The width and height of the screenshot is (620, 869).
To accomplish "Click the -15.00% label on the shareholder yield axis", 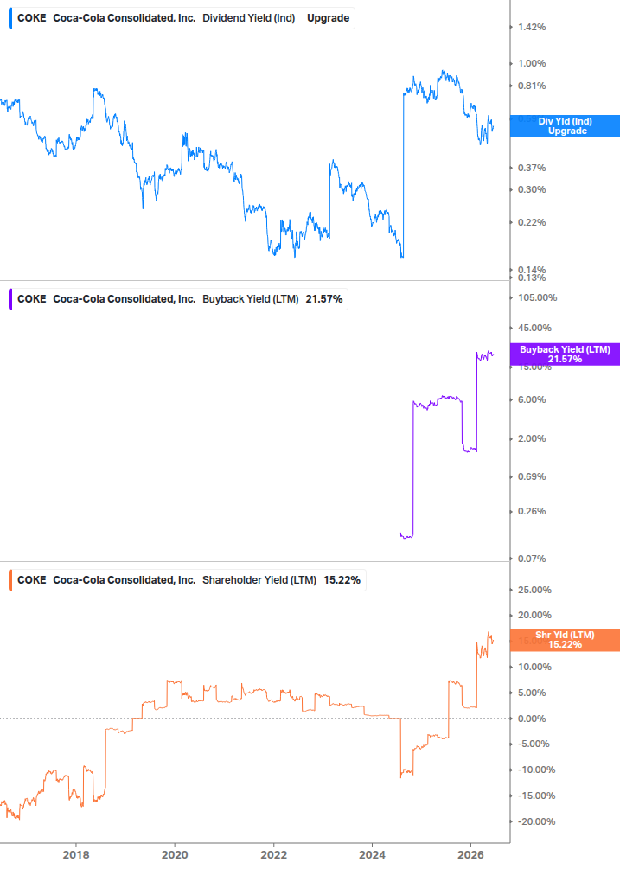I will click(536, 796).
